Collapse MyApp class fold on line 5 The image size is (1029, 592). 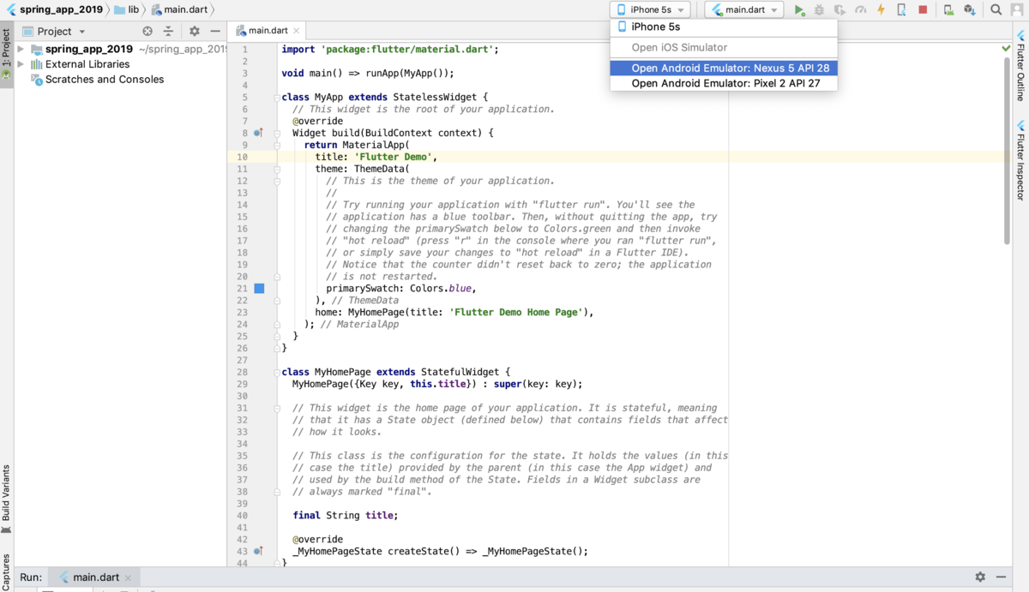click(277, 97)
